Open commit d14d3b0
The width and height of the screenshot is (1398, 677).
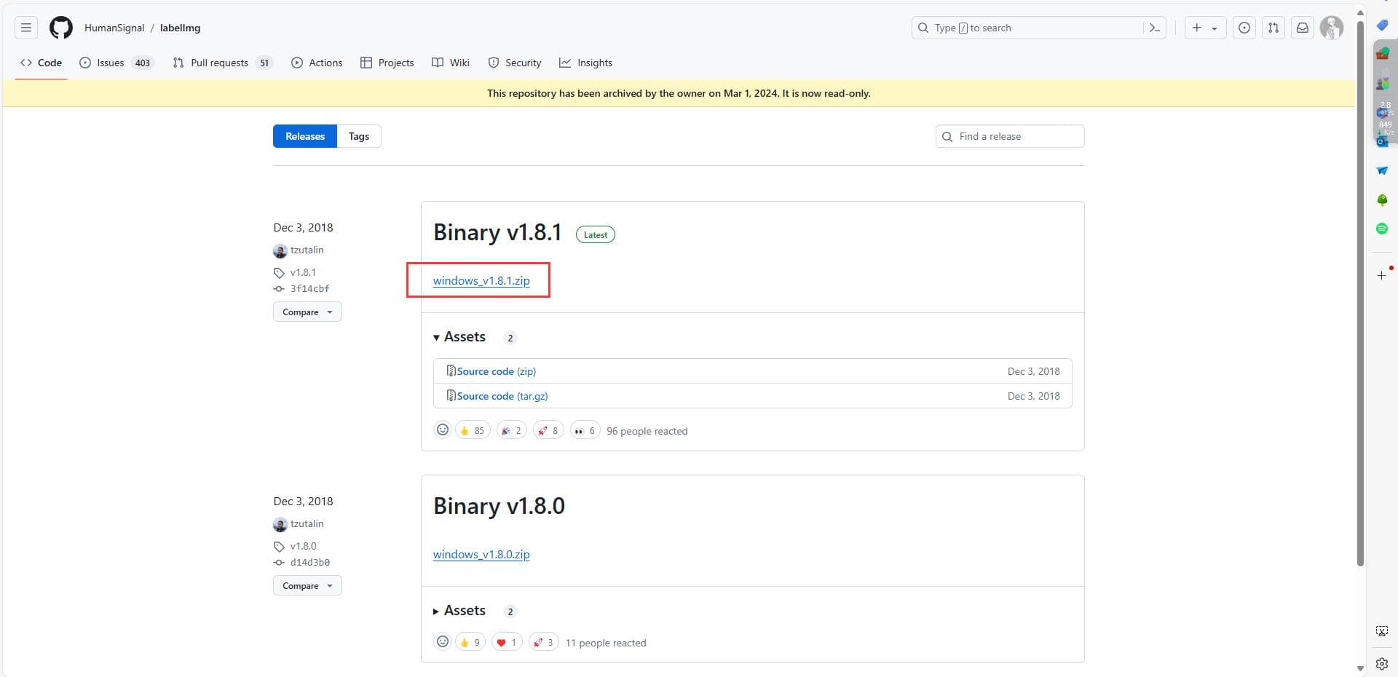click(x=309, y=562)
